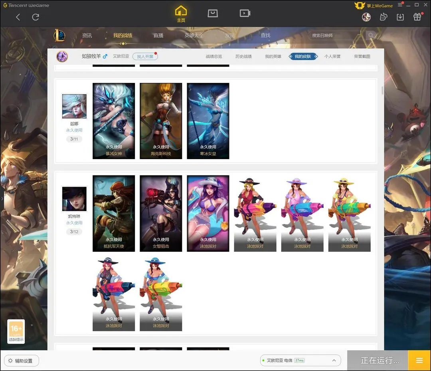Open the 女警狙击 skin card

(x=161, y=213)
